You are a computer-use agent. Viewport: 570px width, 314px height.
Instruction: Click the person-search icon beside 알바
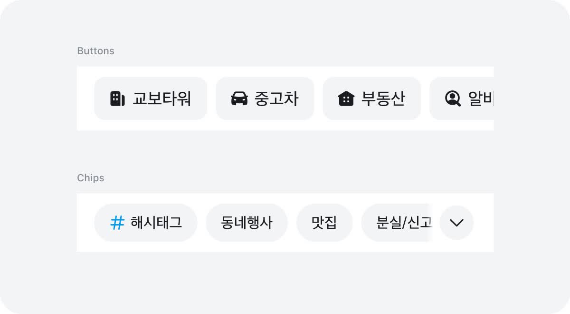[x=453, y=98]
